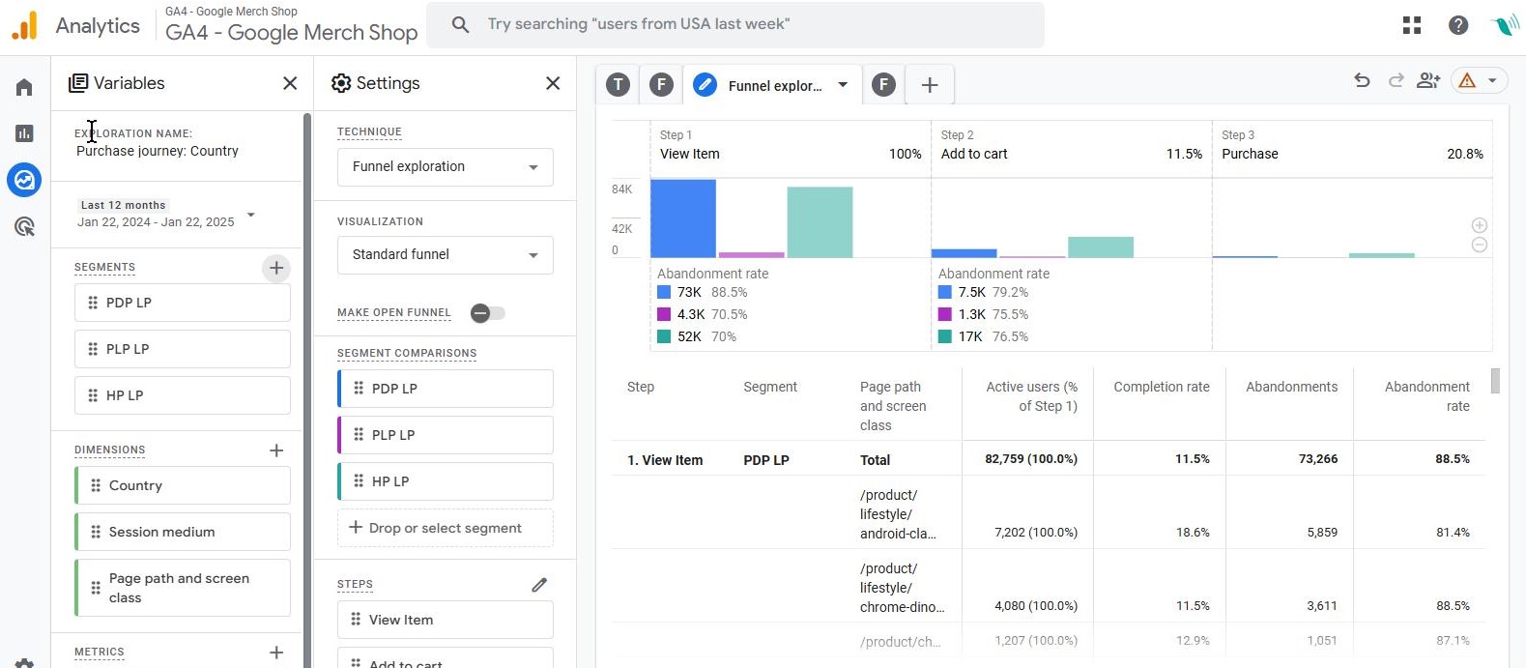Viewport: 1526px width, 668px height.
Task: Close the Settings panel
Action: pos(553,83)
